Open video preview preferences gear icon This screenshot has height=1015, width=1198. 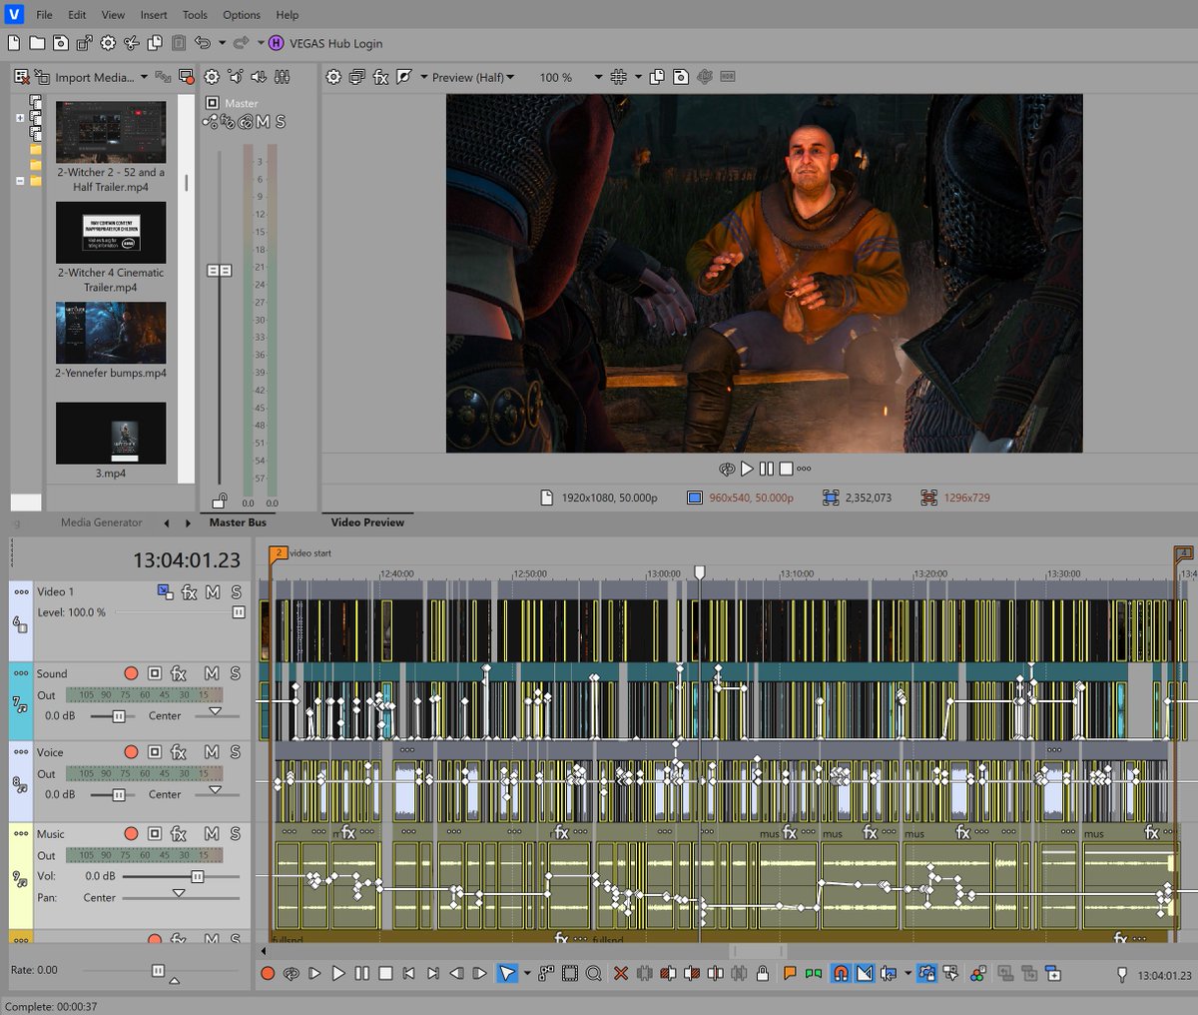(333, 77)
